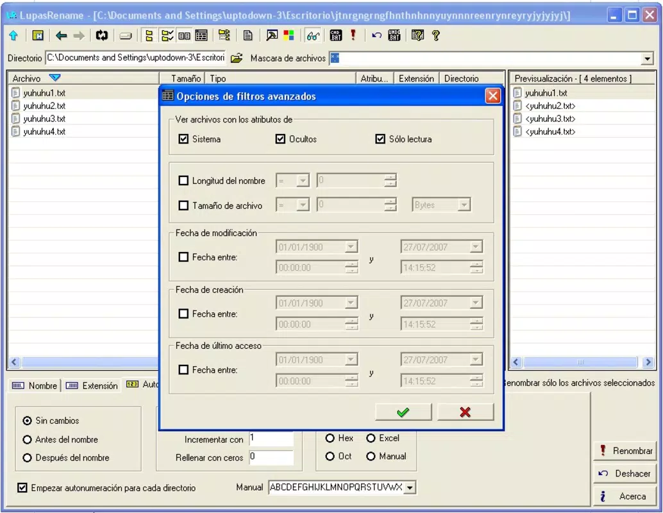Viewport: 663px width, 513px height.
Task: Click the Acerca button
Action: pos(625,496)
